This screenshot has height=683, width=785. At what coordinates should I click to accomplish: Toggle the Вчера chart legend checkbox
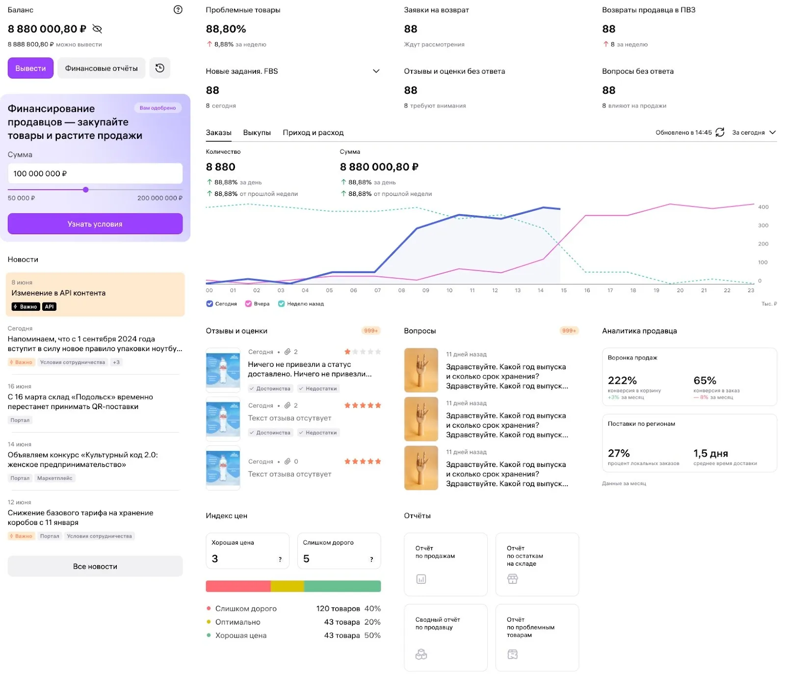coord(248,304)
